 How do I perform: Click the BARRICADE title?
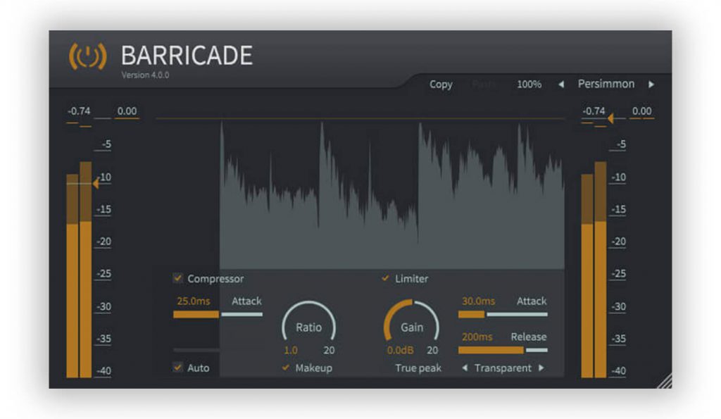[187, 56]
